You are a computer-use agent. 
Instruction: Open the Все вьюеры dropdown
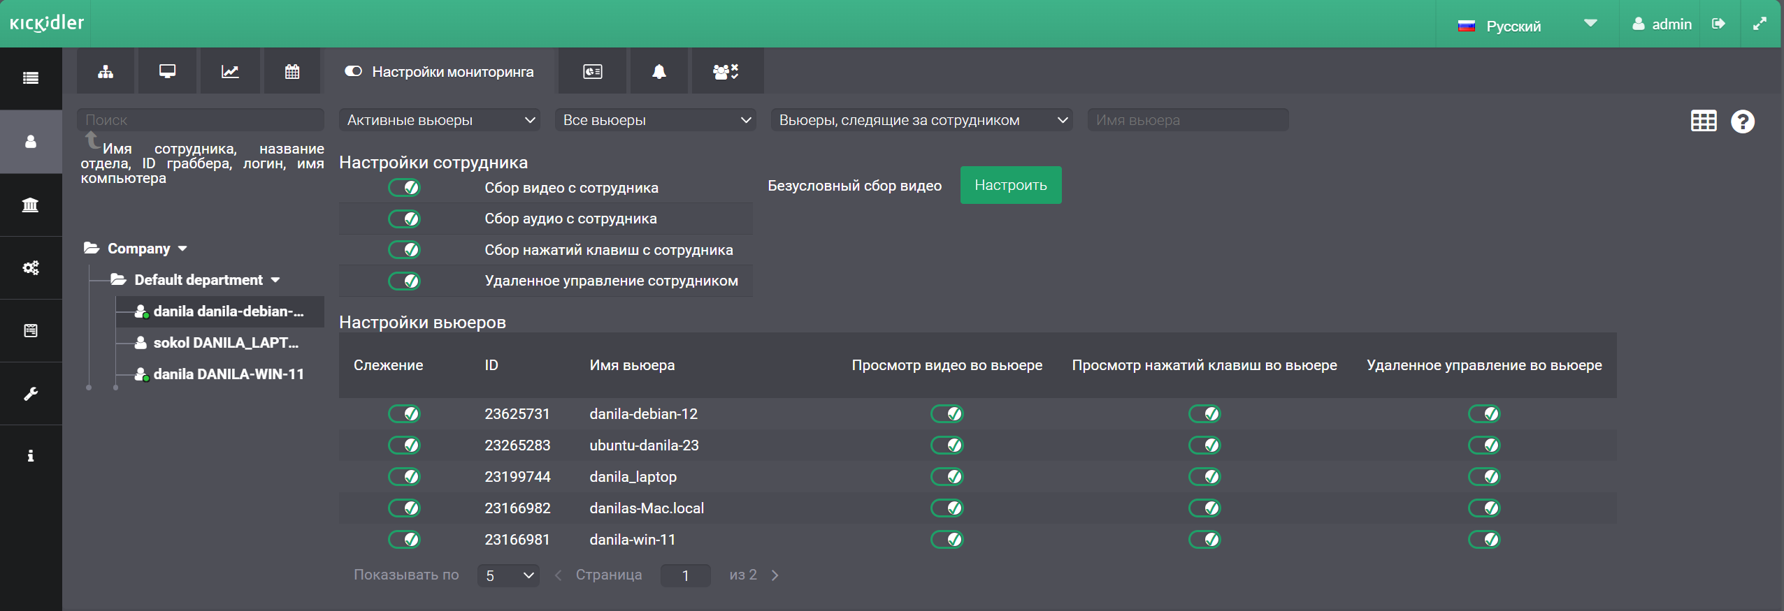coord(656,120)
